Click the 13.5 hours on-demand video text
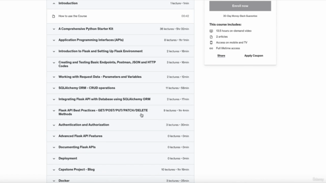This screenshot has height=183, width=326. click(x=234, y=31)
